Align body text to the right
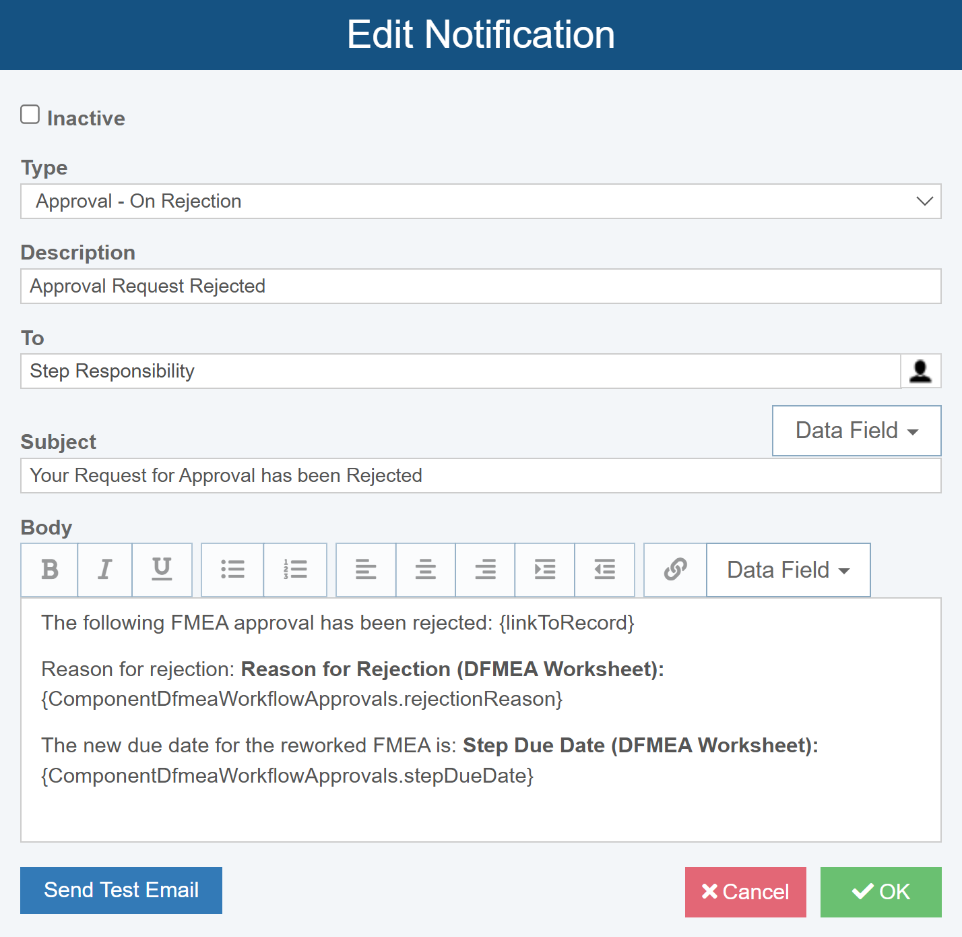This screenshot has height=937, width=962. click(485, 570)
